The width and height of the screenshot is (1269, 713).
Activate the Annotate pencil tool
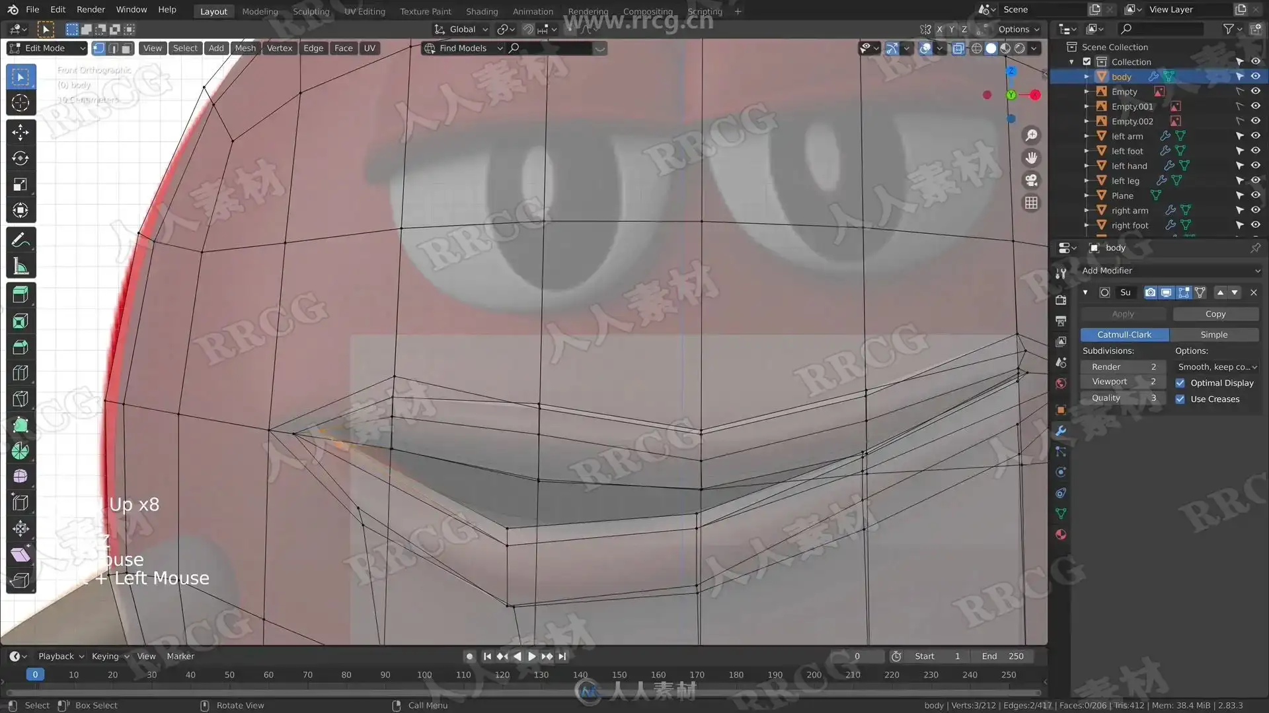pos(20,240)
